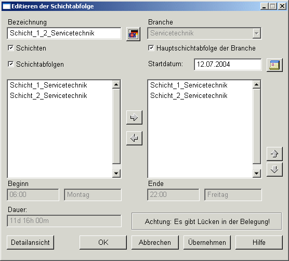Expand the Branche Servicetechnik dropdown
The height and width of the screenshot is (261, 289).
pos(256,33)
